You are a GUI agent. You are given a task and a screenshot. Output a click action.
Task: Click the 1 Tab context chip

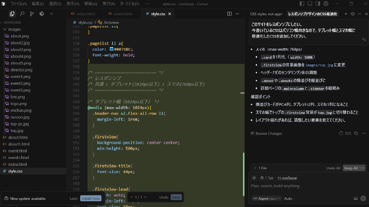267,178
